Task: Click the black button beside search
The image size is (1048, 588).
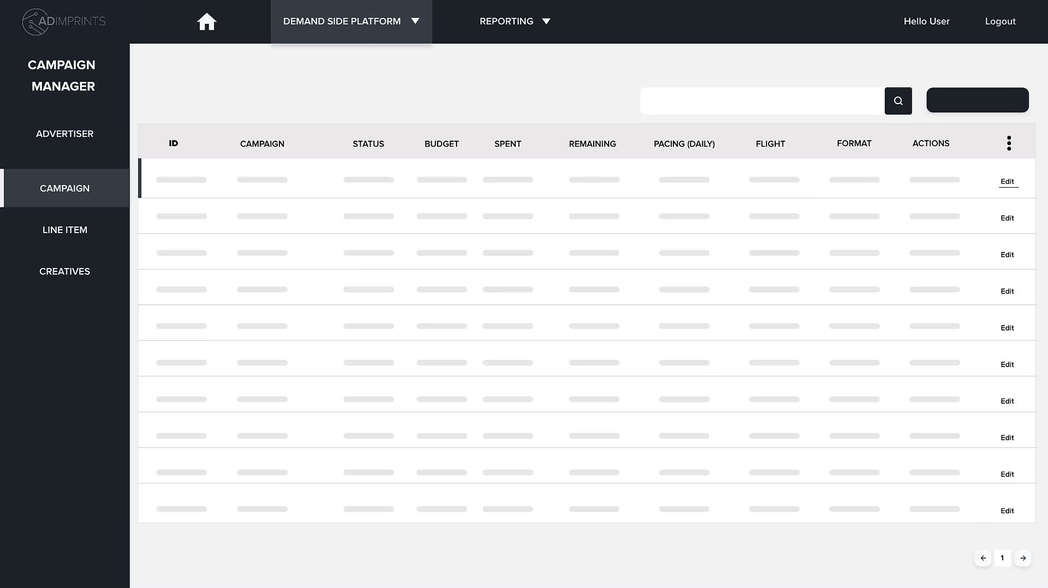Action: click(977, 100)
